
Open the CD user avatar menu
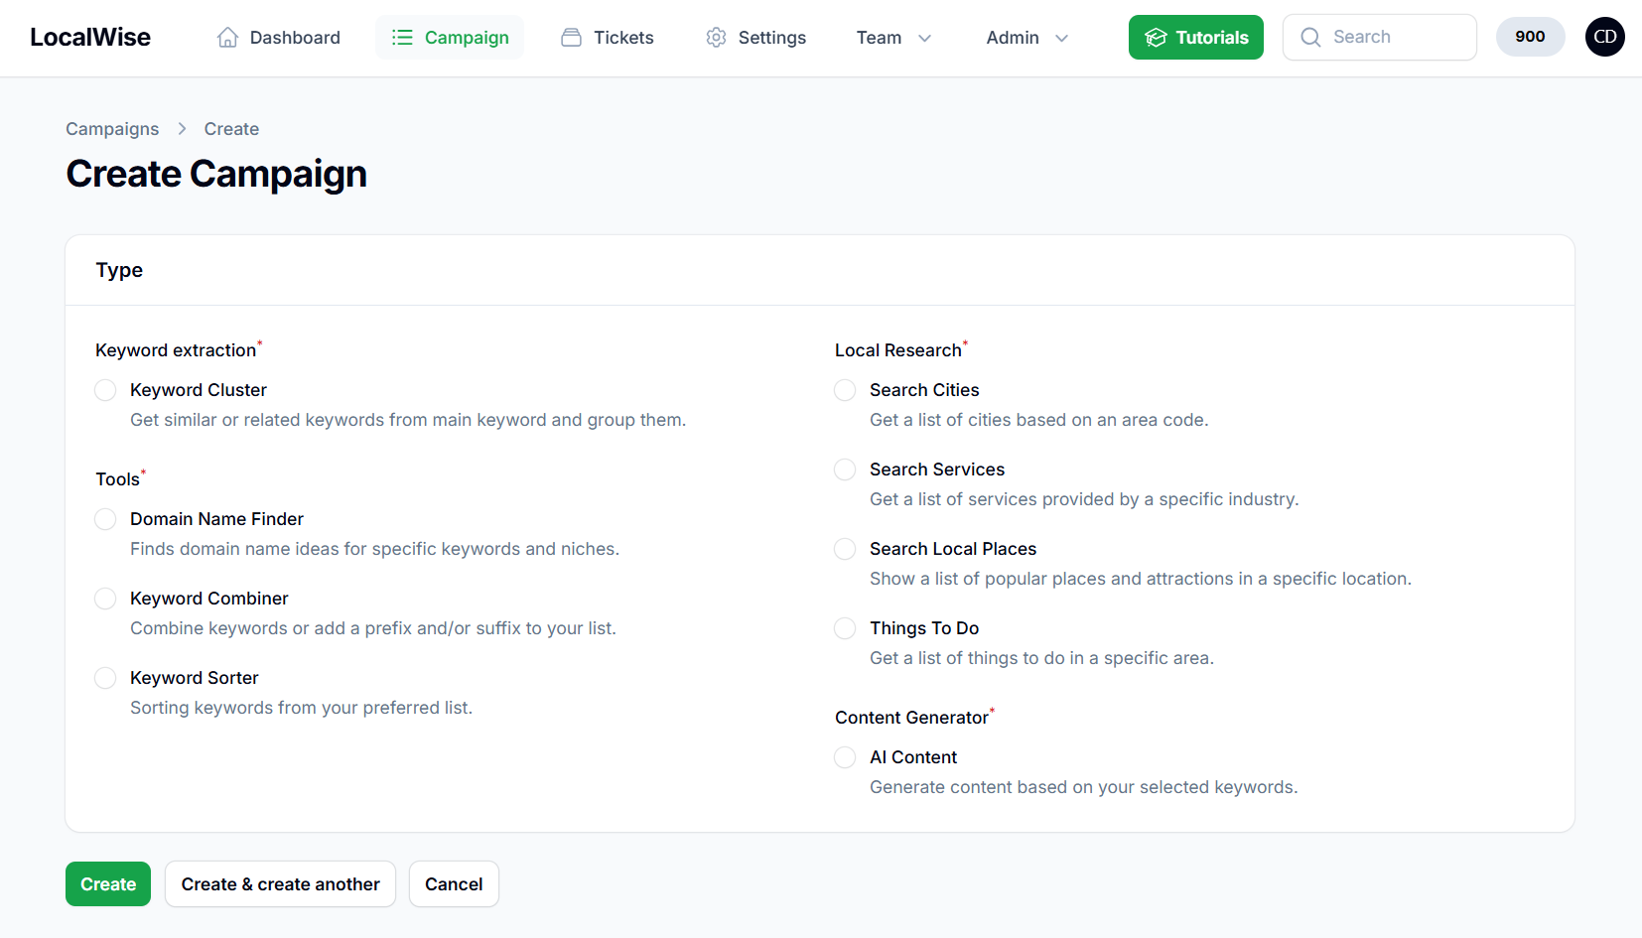(1604, 37)
